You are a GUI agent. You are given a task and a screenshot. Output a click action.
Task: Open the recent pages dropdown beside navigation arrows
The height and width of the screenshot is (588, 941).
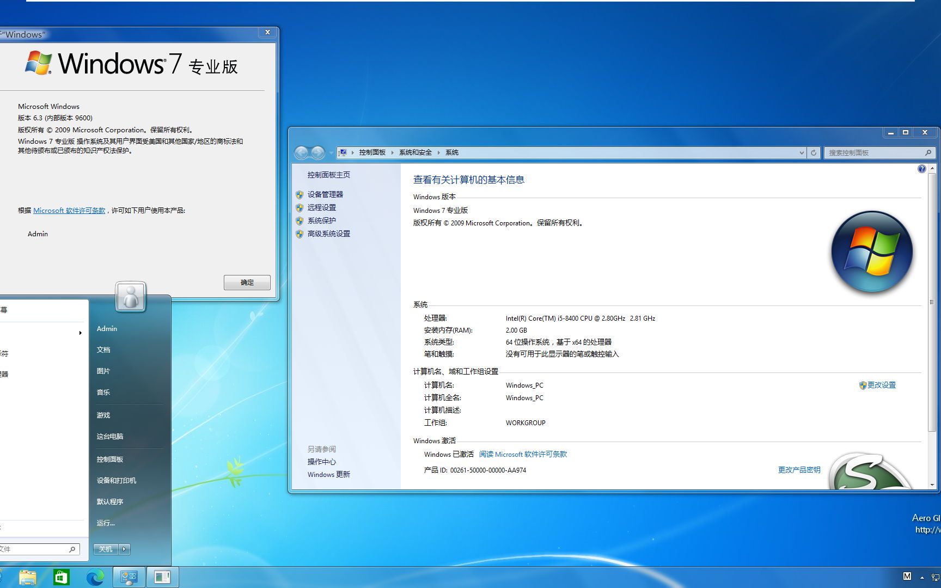pos(331,152)
